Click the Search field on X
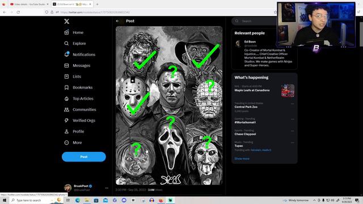The width and height of the screenshot is (363, 204). tap(254, 21)
